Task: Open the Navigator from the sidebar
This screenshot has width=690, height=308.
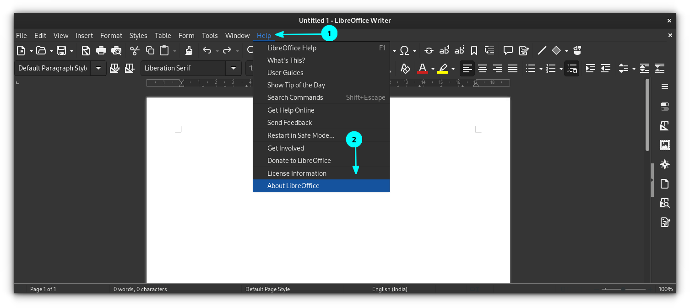Action: click(x=665, y=164)
